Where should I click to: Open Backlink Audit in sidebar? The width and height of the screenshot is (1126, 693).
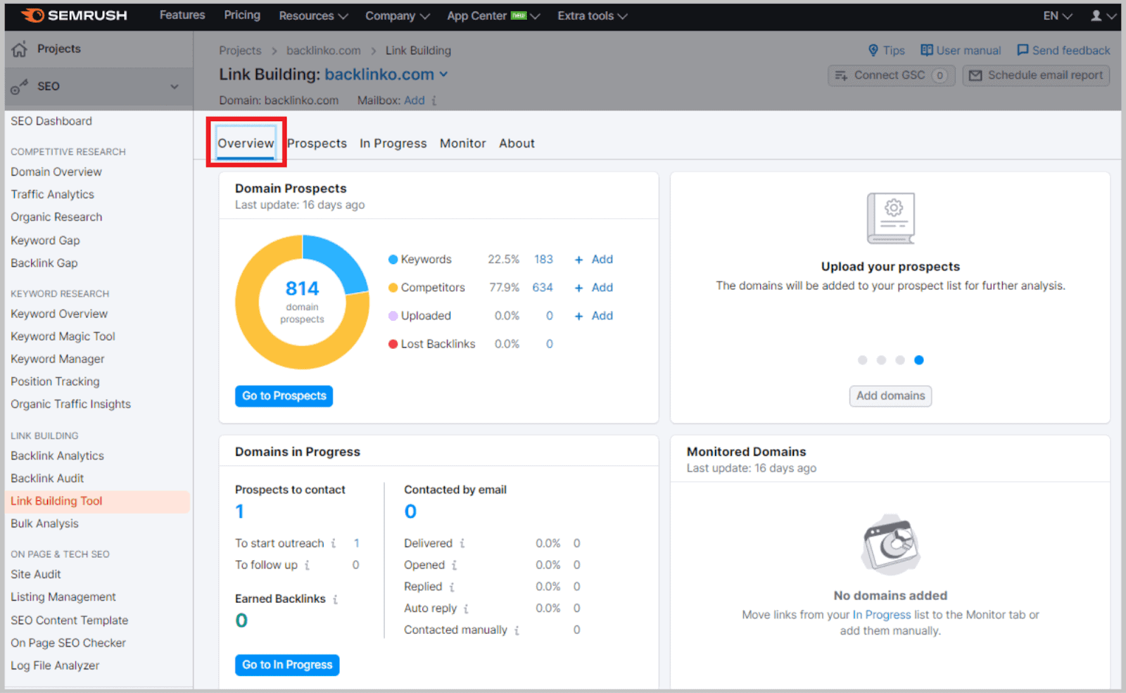pyautogui.click(x=47, y=478)
